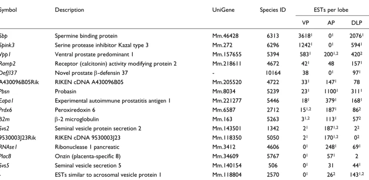The height and width of the screenshot is (180, 369).
Task: Click the 3618 VP value for Sbp
Action: (x=305, y=36)
